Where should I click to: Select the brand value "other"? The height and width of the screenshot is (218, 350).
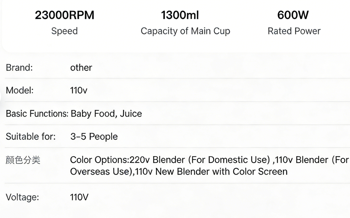pos(81,68)
